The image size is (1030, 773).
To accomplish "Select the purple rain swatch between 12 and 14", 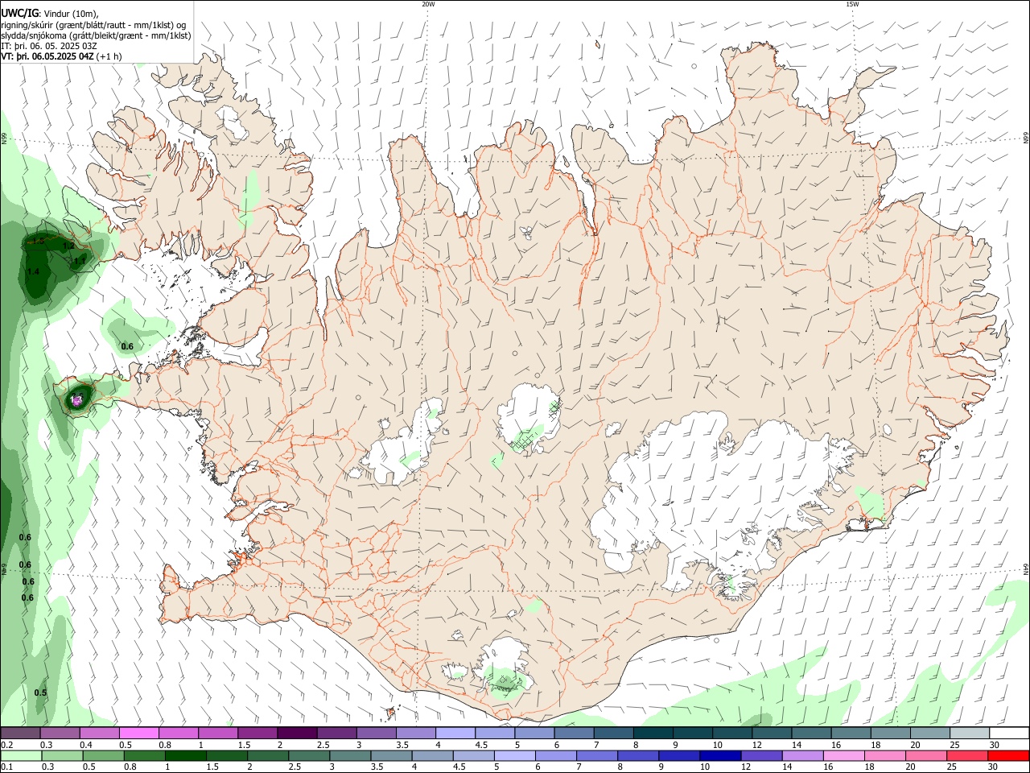I will [x=761, y=755].
